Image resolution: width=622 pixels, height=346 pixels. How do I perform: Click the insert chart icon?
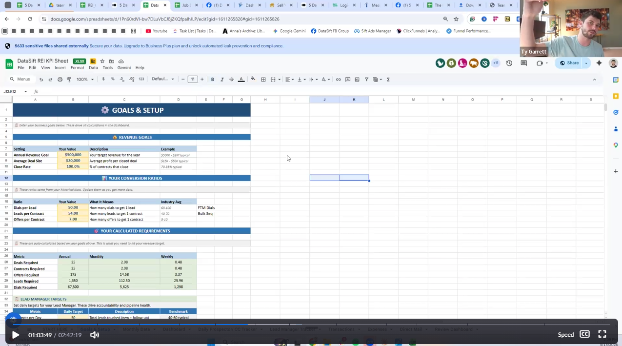tap(357, 80)
